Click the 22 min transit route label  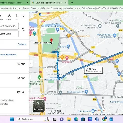[x=93, y=70]
